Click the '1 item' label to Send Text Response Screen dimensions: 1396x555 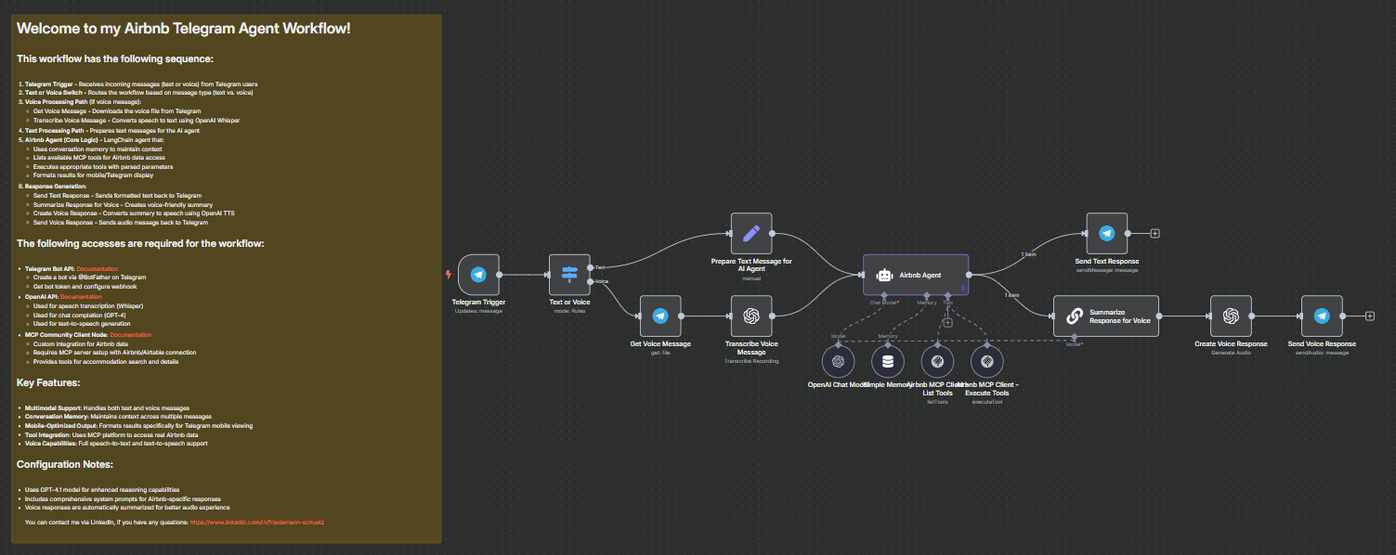(1028, 253)
